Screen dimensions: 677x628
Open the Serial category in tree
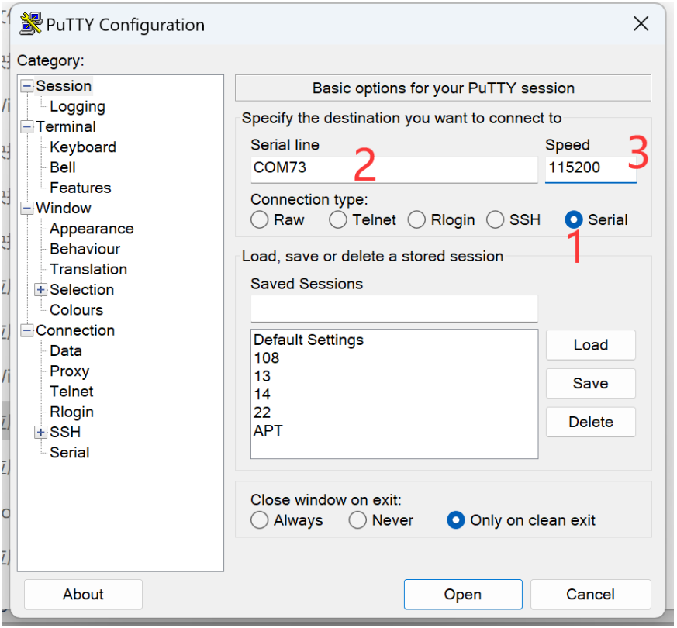tap(70, 453)
